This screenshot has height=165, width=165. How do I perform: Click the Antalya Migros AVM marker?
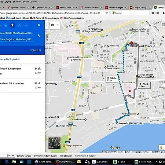click(57, 126)
